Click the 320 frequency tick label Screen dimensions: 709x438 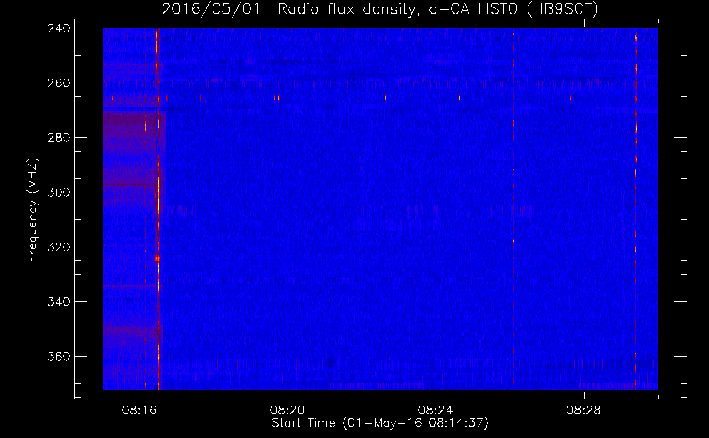coord(59,247)
